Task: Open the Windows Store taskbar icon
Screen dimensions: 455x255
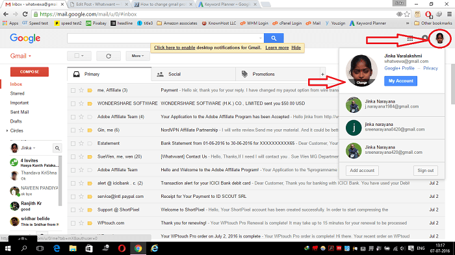Action: coord(89,249)
